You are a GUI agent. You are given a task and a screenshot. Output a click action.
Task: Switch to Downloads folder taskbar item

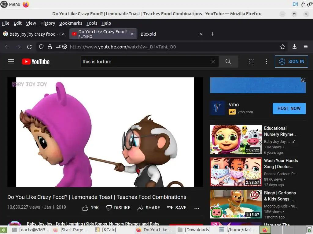(194, 230)
